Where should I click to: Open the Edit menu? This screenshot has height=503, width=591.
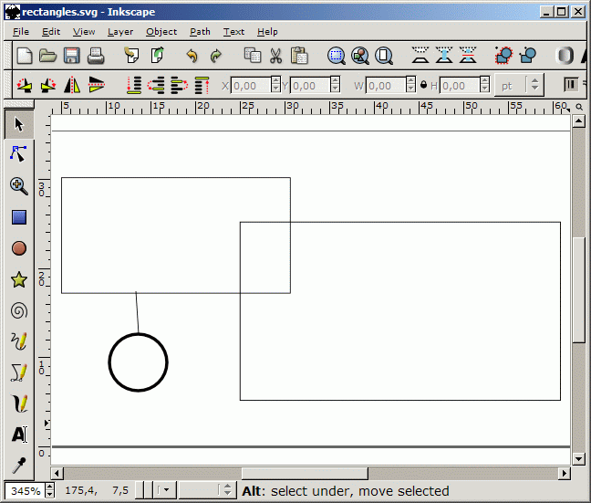coord(51,32)
